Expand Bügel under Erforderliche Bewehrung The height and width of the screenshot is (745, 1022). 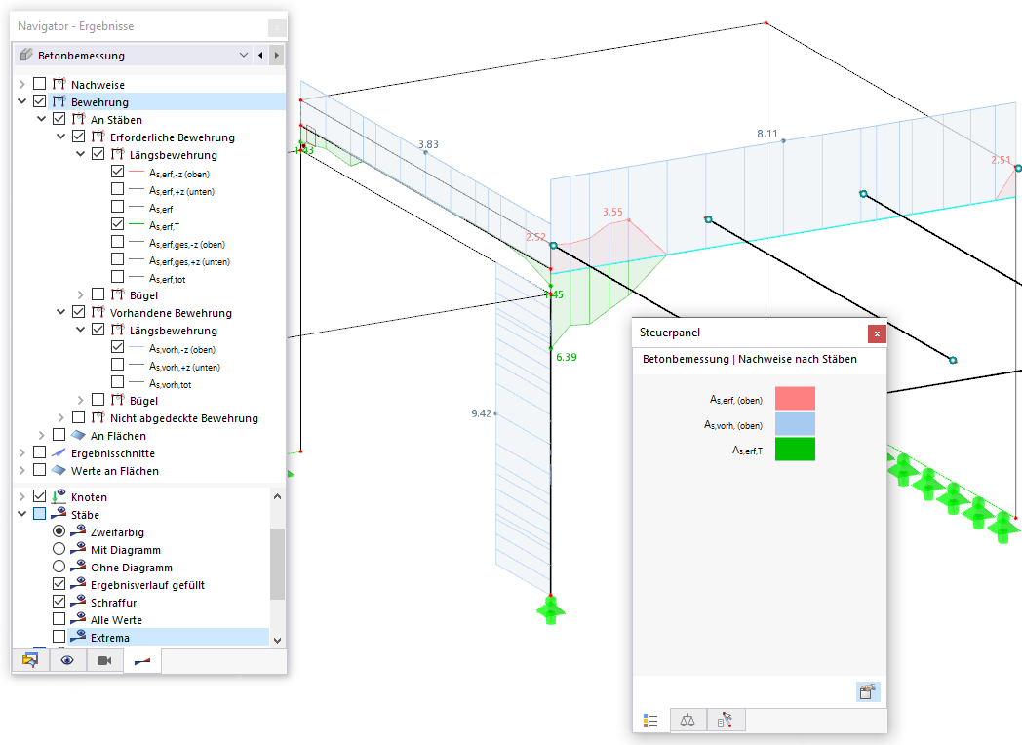(81, 295)
